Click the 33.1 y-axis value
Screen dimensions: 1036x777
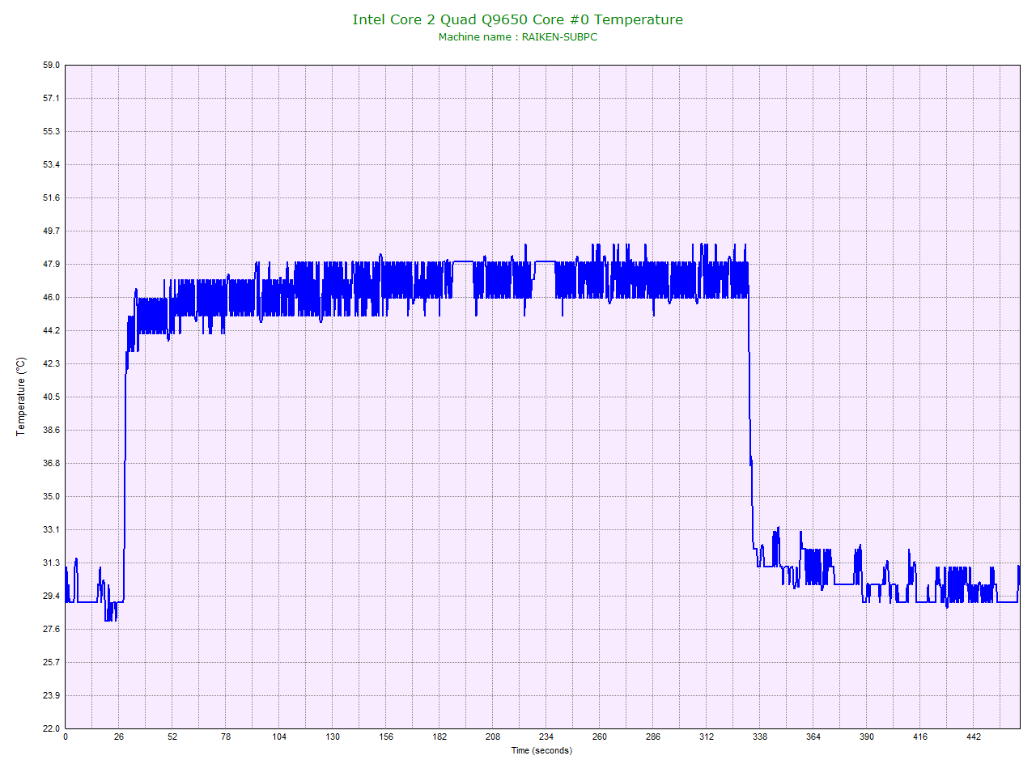(x=51, y=529)
